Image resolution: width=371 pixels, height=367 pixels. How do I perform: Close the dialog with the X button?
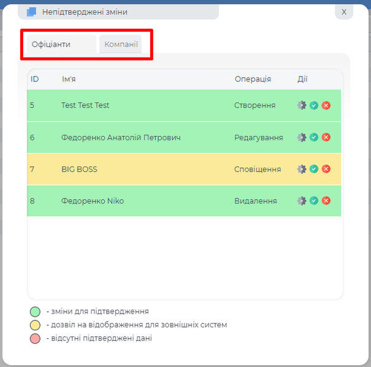pos(344,12)
